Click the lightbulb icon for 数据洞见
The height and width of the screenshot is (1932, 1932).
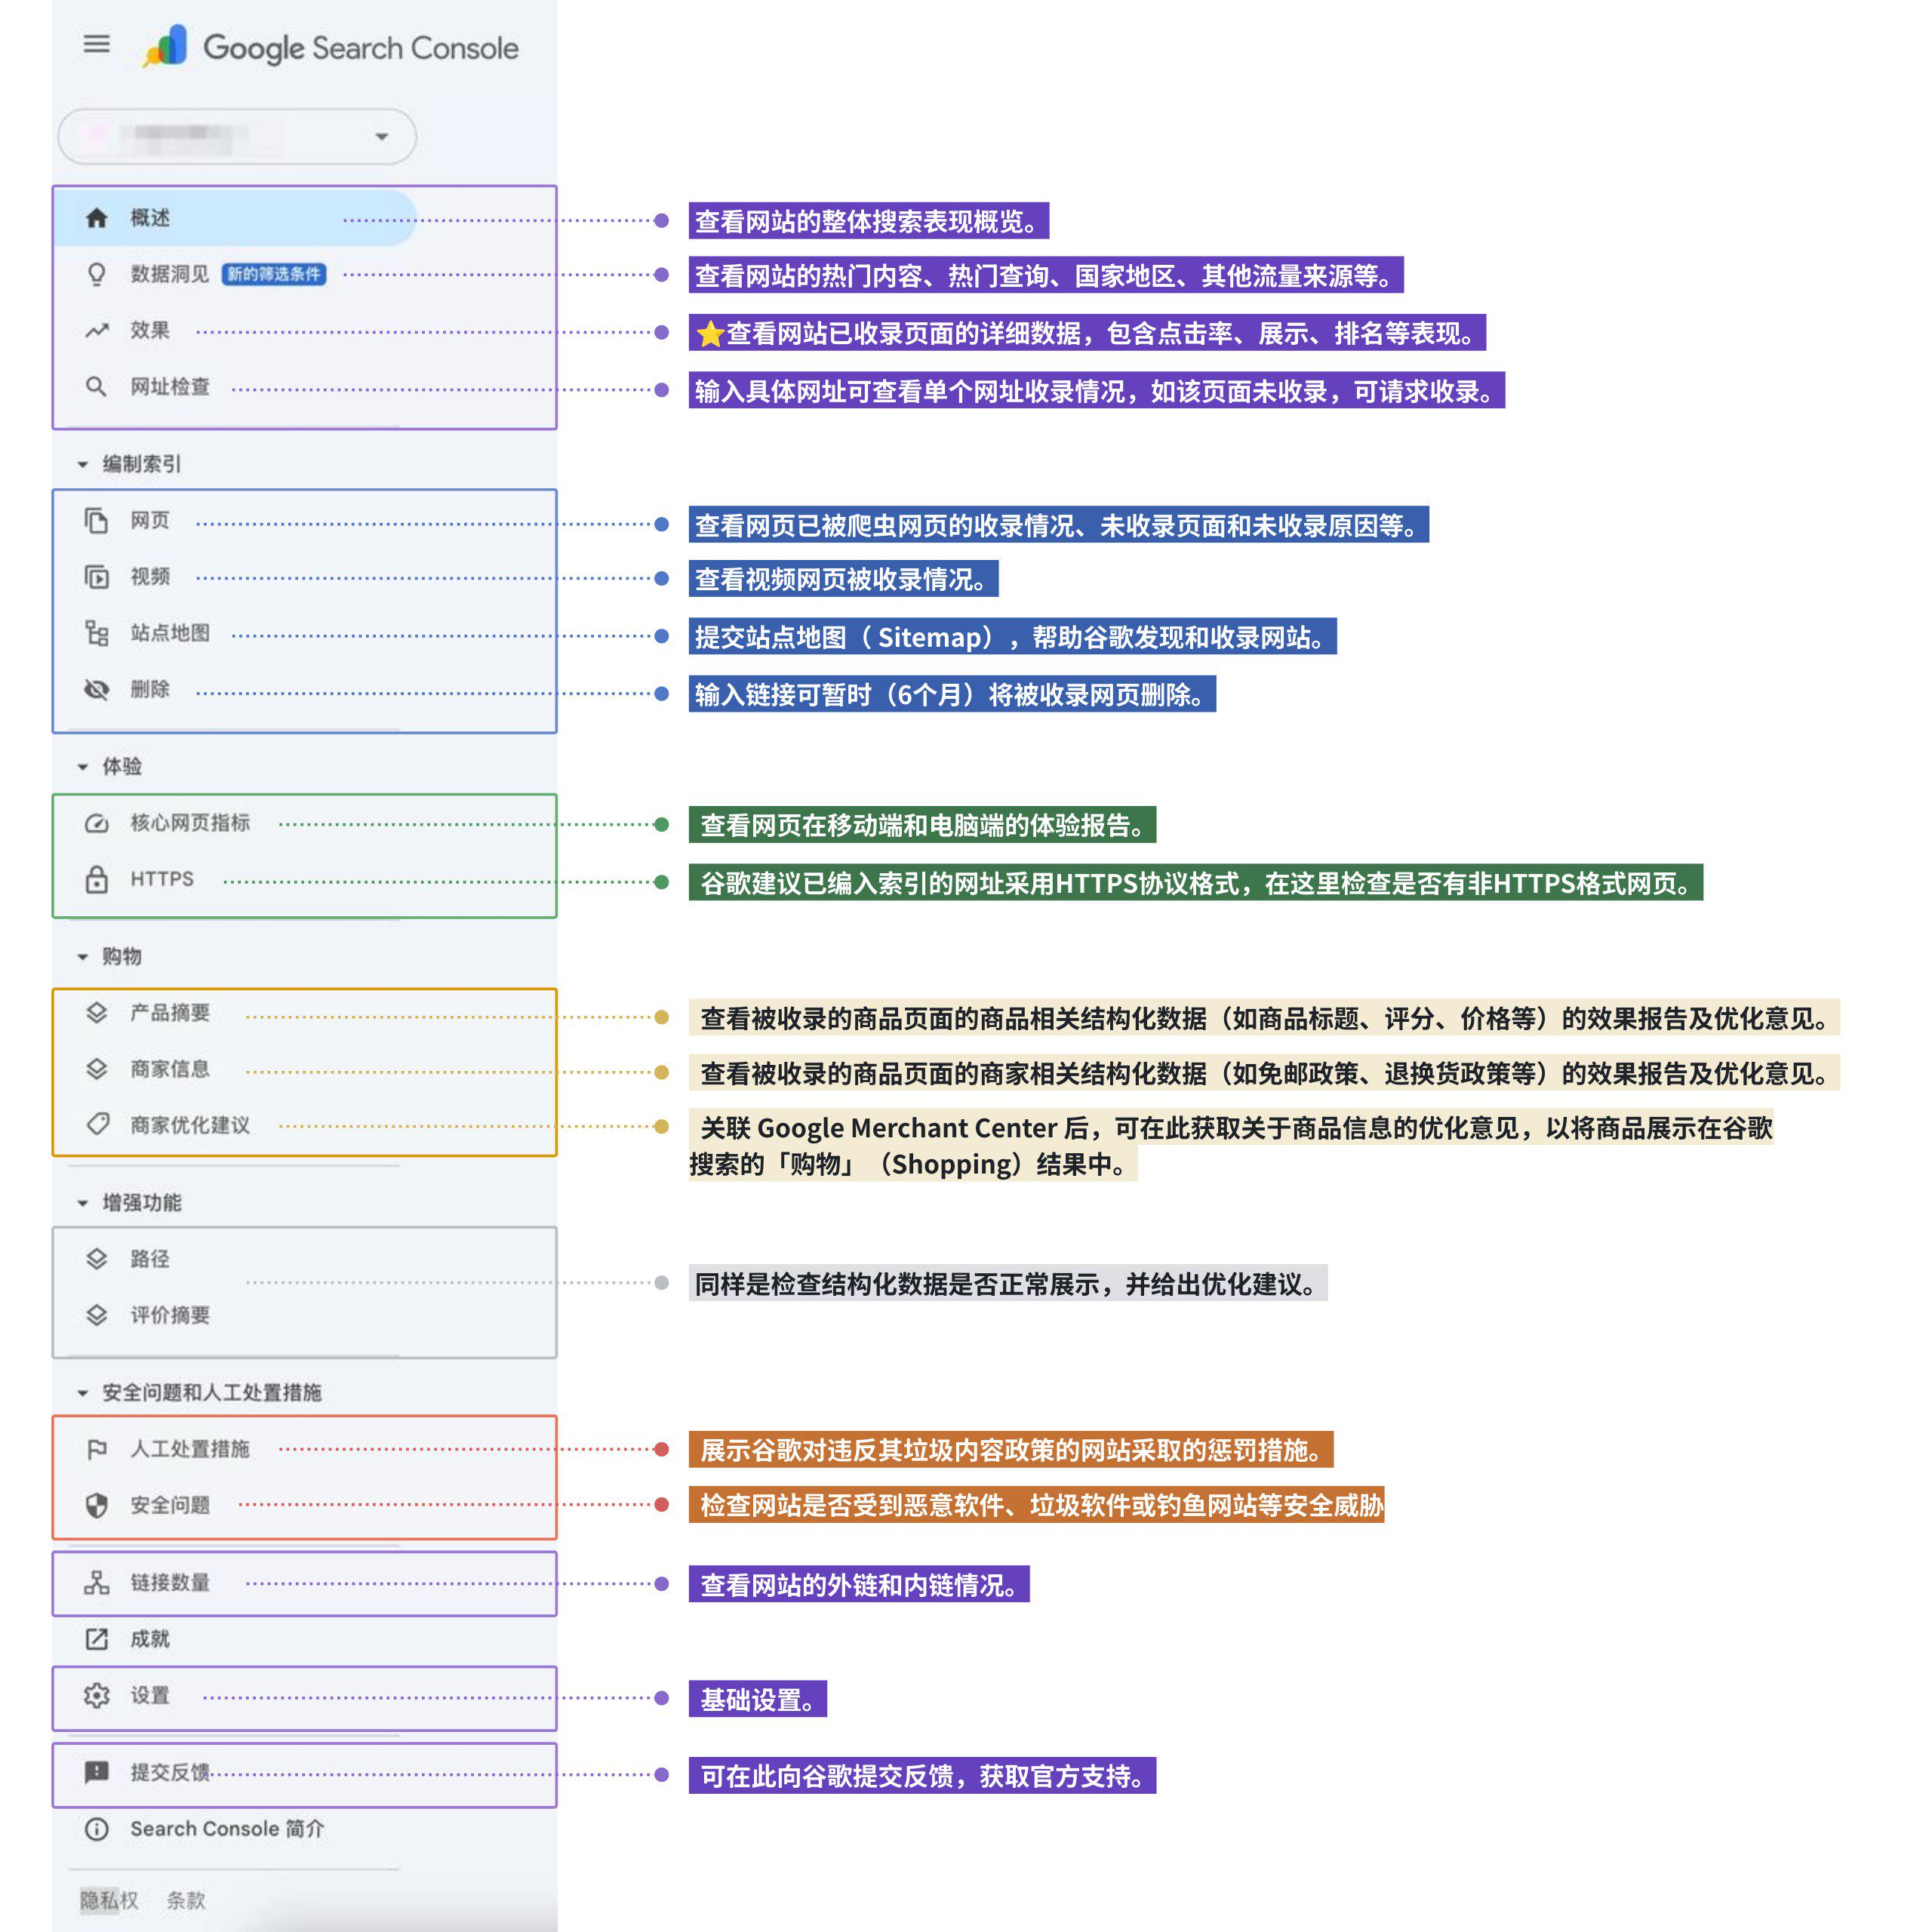(96, 274)
